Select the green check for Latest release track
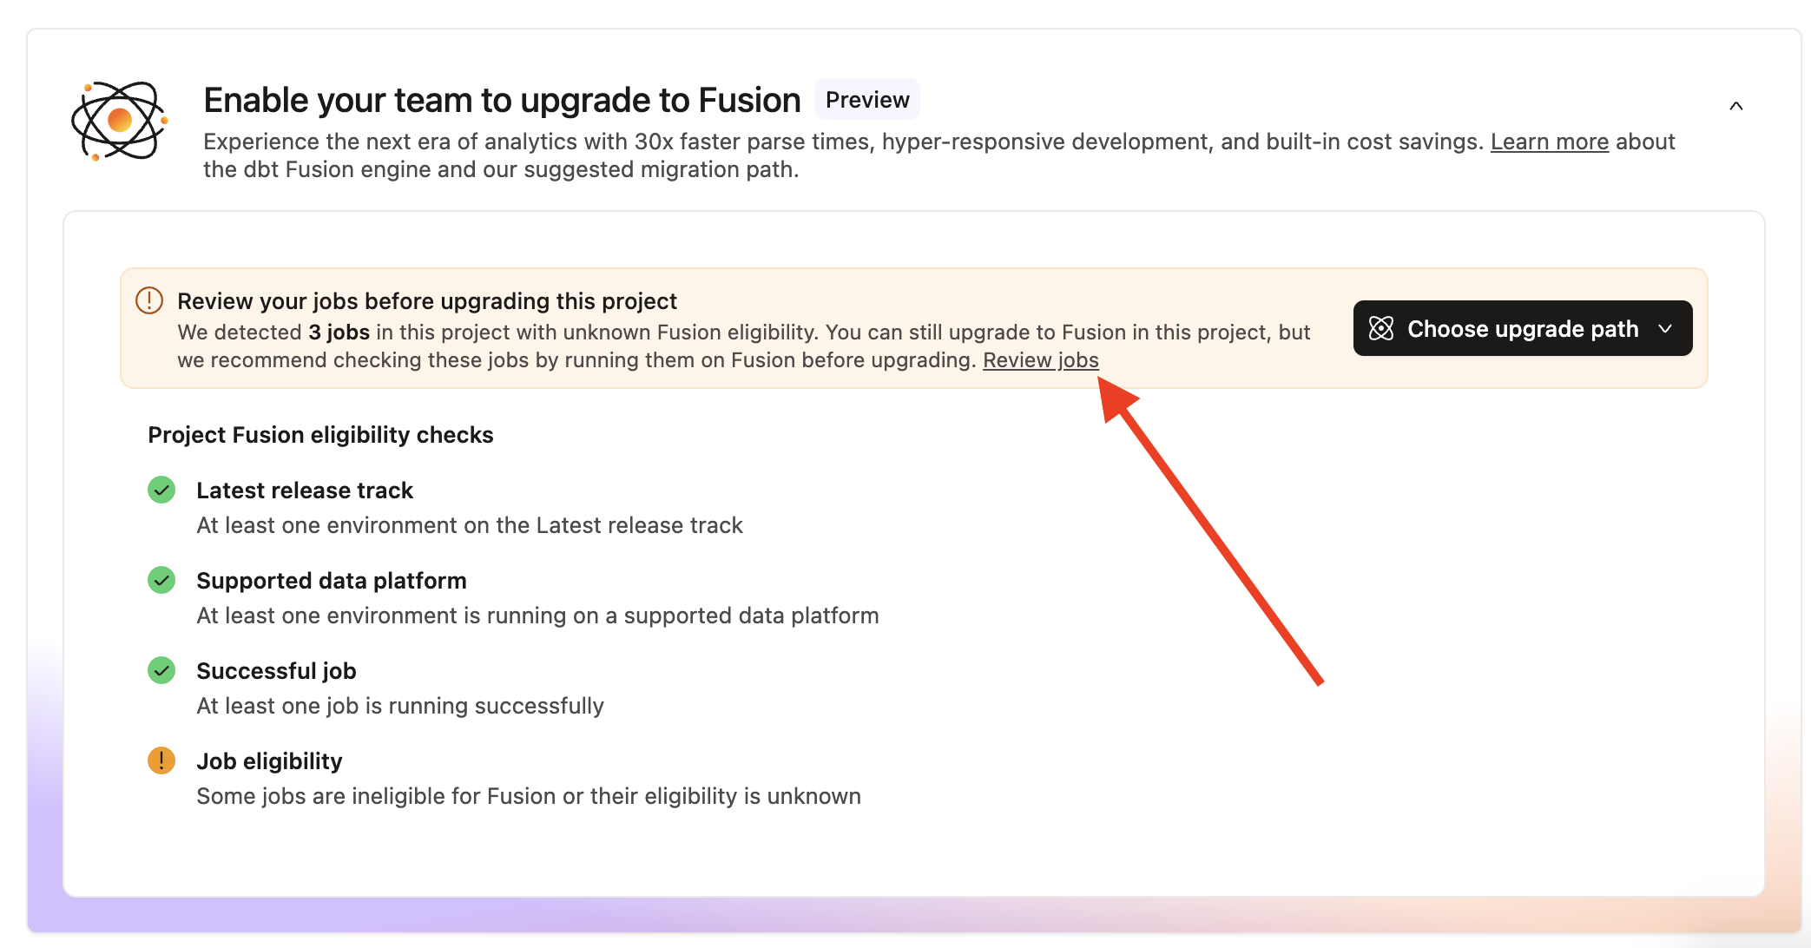Image resolution: width=1811 pixels, height=948 pixels. [x=161, y=490]
